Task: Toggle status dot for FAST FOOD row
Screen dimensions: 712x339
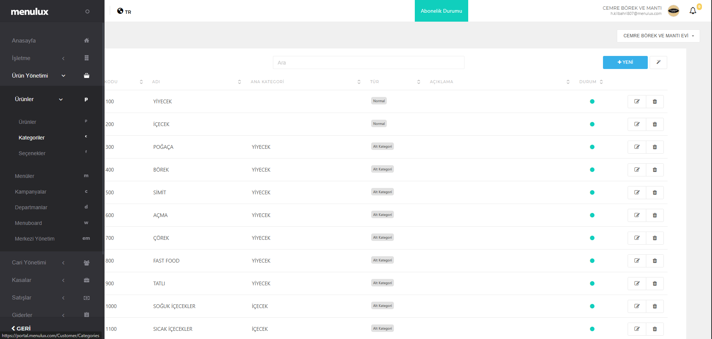Action: [592, 261]
